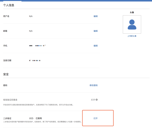The image size is (152, 128).
Task: Click the 短信验证码登录 label text
Action: click(10, 100)
